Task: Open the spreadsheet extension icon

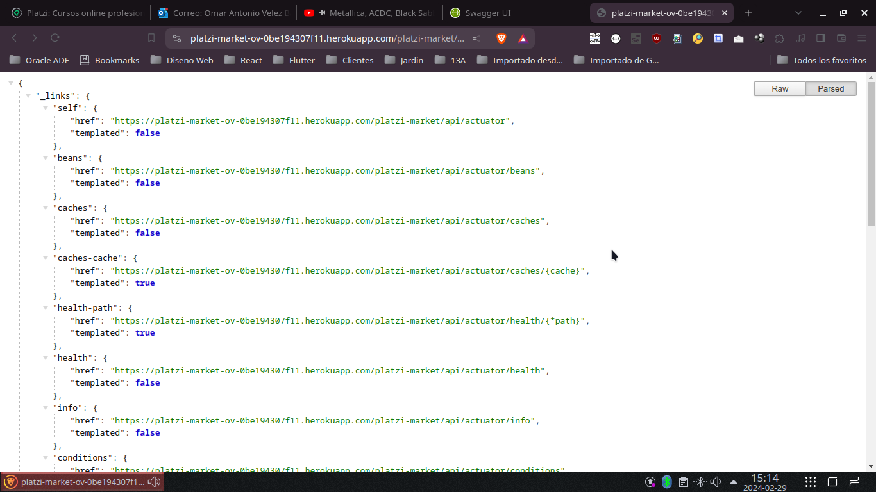Action: pos(677,38)
